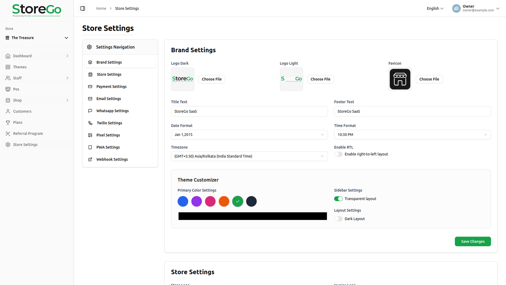This screenshot has height=285, width=506.
Task: Click the Webhook Settings external link icon
Action: [90, 160]
